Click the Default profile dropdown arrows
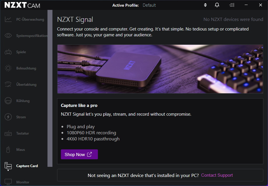 click(x=205, y=5)
